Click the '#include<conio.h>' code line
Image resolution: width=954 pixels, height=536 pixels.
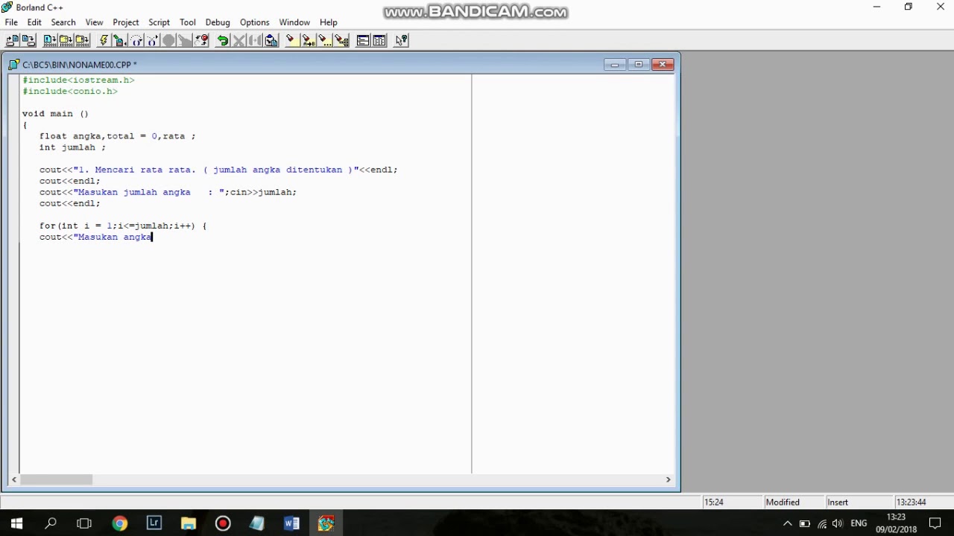(x=70, y=91)
